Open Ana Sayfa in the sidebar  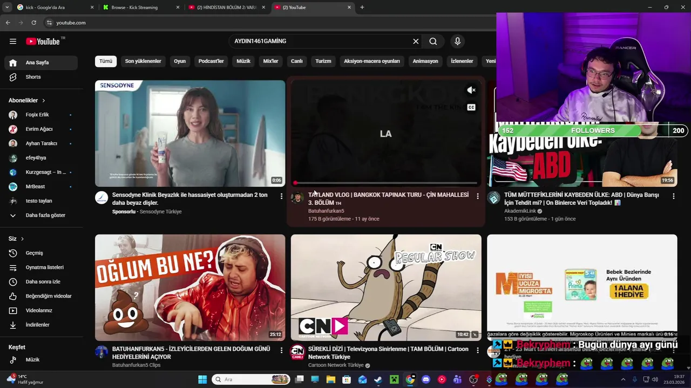coord(41,63)
